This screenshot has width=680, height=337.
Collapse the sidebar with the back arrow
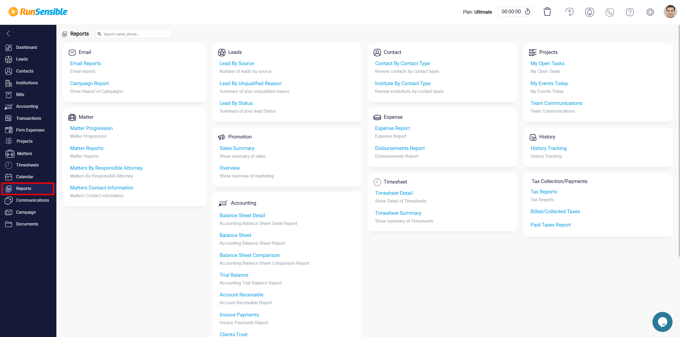click(8, 33)
